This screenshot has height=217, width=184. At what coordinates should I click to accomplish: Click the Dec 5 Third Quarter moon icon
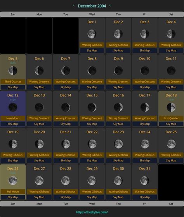pos(13,70)
